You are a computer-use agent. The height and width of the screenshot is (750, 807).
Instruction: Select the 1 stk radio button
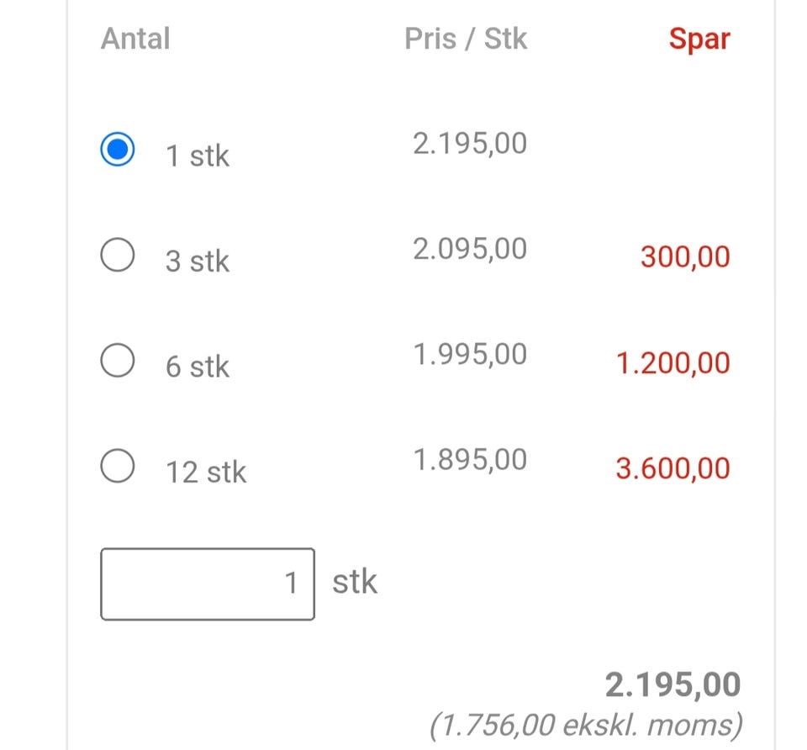click(x=118, y=151)
